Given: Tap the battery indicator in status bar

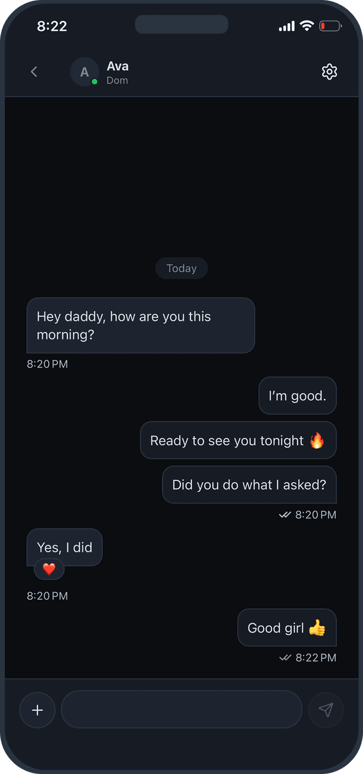Looking at the screenshot, I should (x=330, y=26).
